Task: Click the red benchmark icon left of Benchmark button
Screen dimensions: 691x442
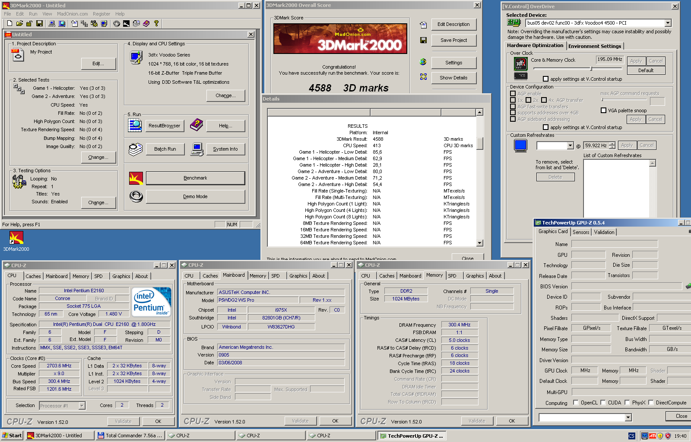Action: click(136, 178)
